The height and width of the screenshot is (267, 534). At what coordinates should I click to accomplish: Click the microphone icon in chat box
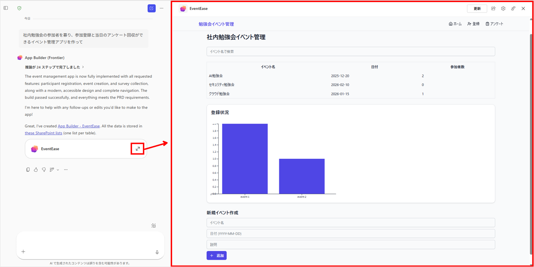157,252
